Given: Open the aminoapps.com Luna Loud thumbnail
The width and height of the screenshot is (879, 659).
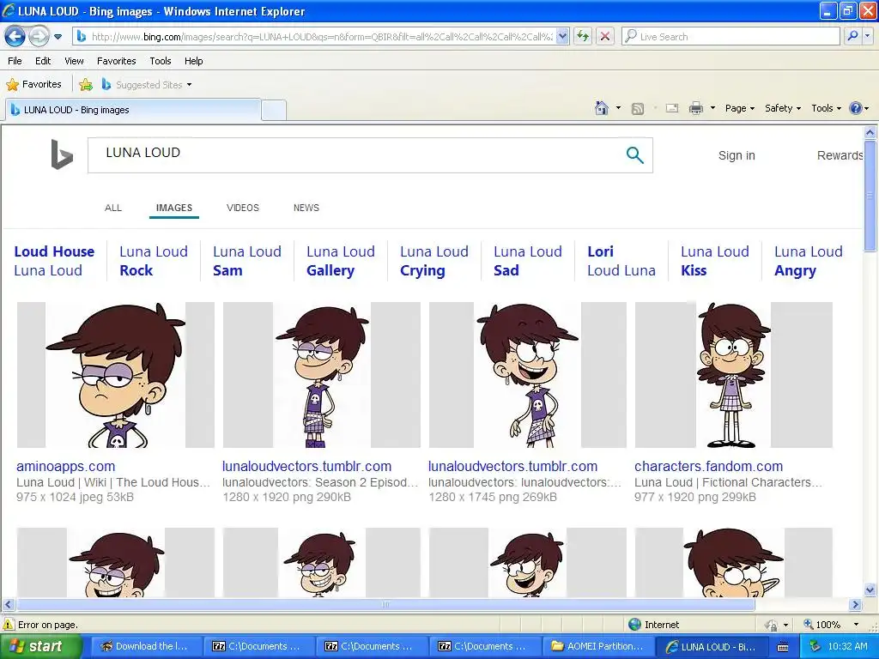Looking at the screenshot, I should [116, 375].
